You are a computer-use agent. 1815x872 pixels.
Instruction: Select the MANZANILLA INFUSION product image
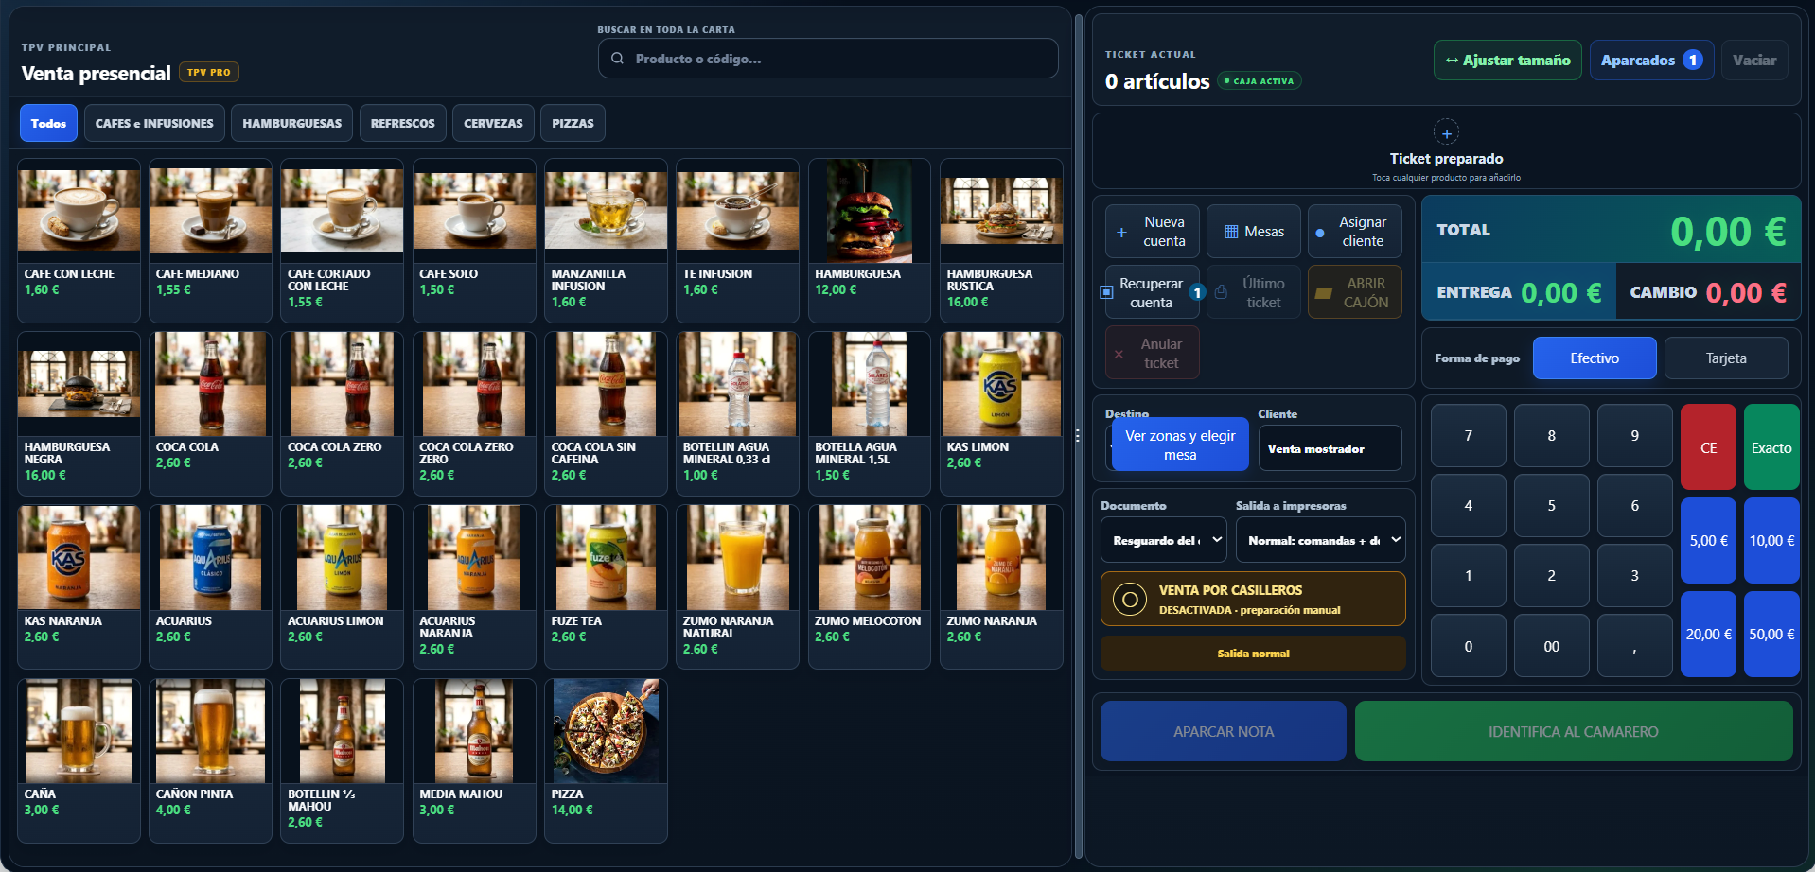pyautogui.click(x=606, y=210)
